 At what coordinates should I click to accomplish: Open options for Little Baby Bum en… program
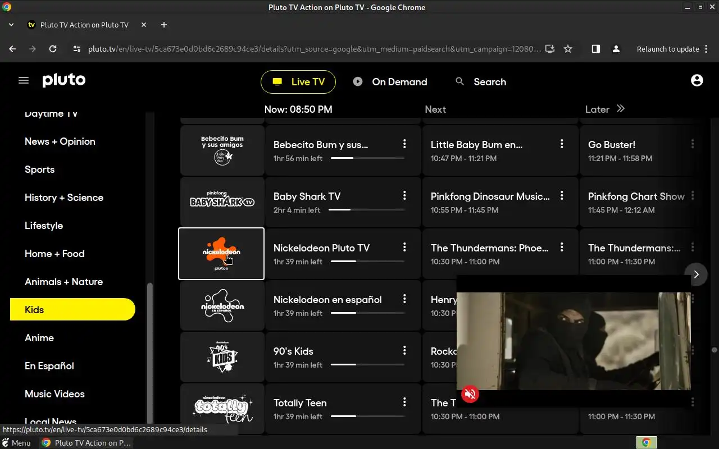(562, 144)
